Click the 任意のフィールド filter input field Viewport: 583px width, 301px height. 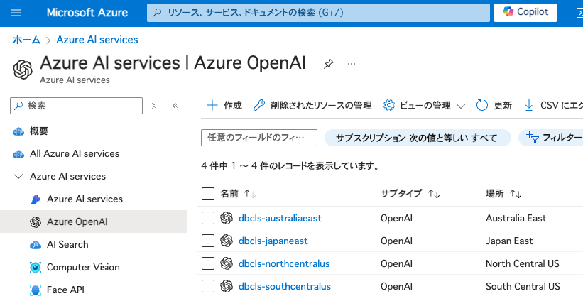259,137
